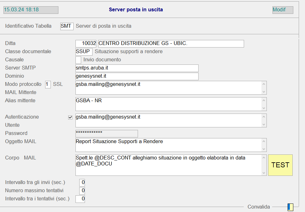Click the yellow TEST button
Screen dimensions: 305x212
coord(280,165)
